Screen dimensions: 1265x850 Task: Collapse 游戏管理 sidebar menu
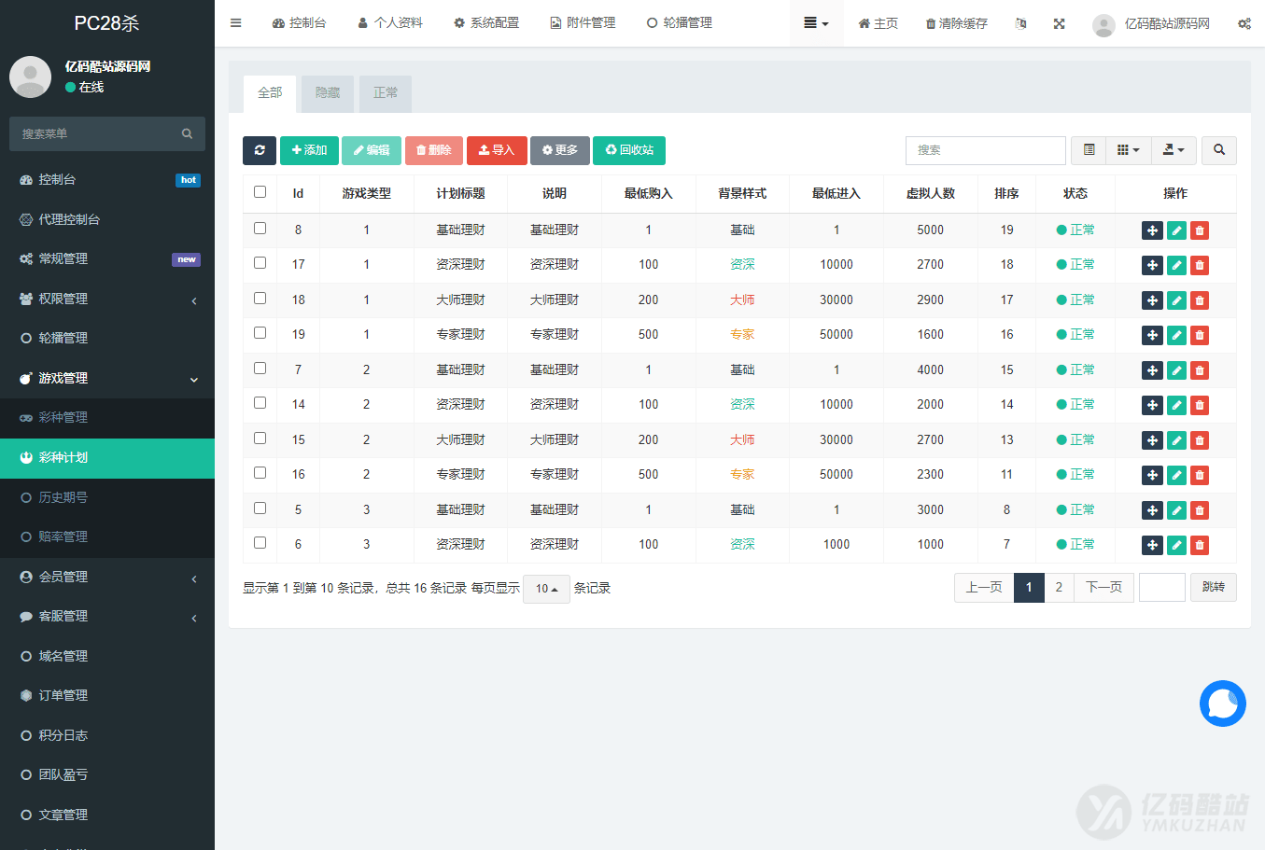coord(107,378)
